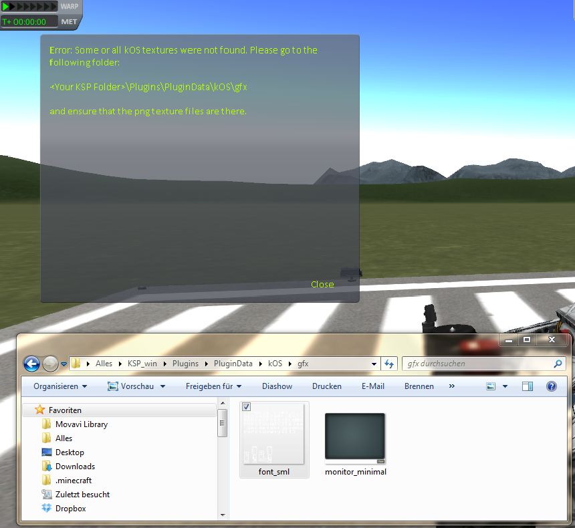
Task: Uncheck the font_sml file checkbox
Action: (x=247, y=407)
